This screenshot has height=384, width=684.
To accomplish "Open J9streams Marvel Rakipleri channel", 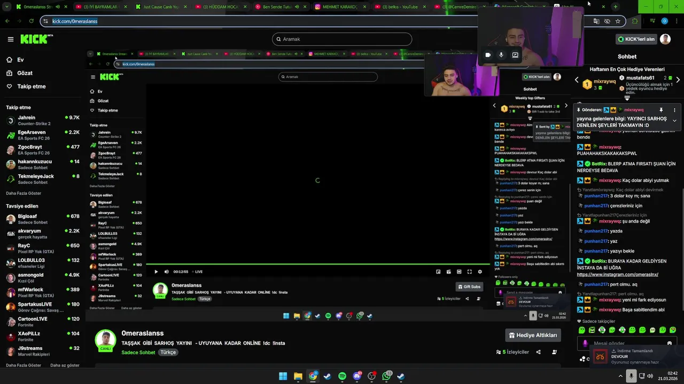I will (43, 351).
